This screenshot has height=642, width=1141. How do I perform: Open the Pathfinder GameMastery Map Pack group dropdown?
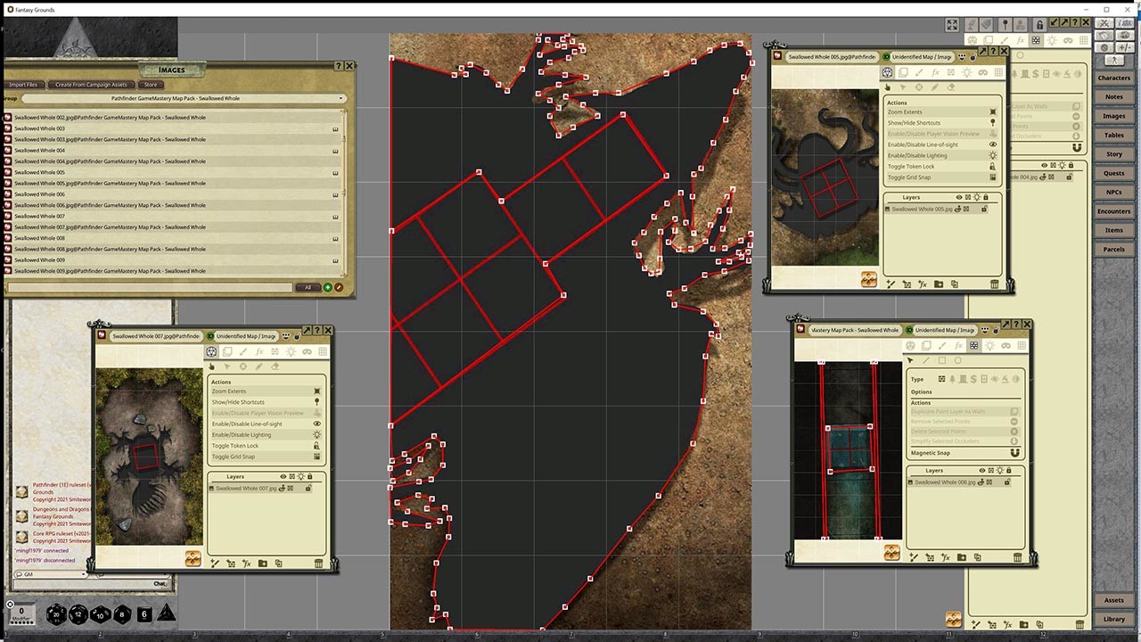pos(183,98)
